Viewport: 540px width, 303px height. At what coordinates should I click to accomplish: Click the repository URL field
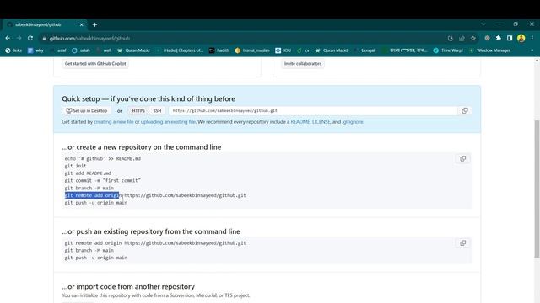pos(313,110)
